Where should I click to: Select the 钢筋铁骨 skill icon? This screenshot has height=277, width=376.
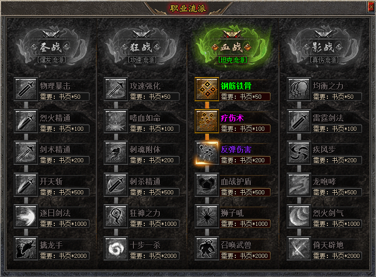(207, 89)
